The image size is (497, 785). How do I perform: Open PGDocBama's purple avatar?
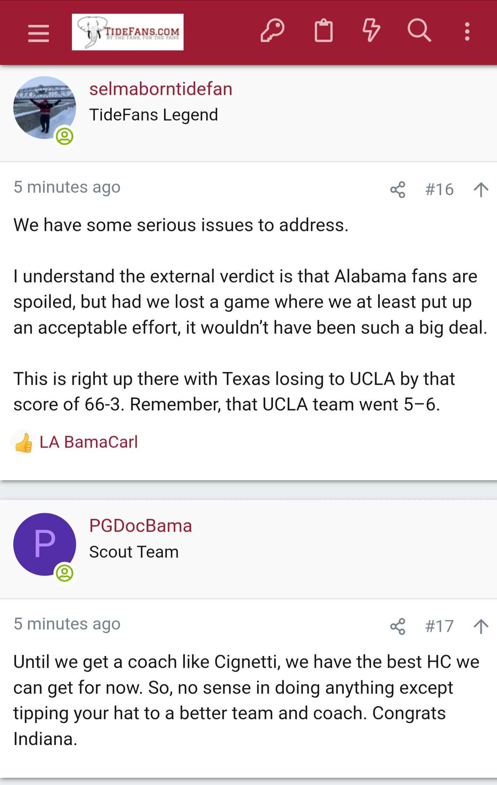click(x=45, y=544)
